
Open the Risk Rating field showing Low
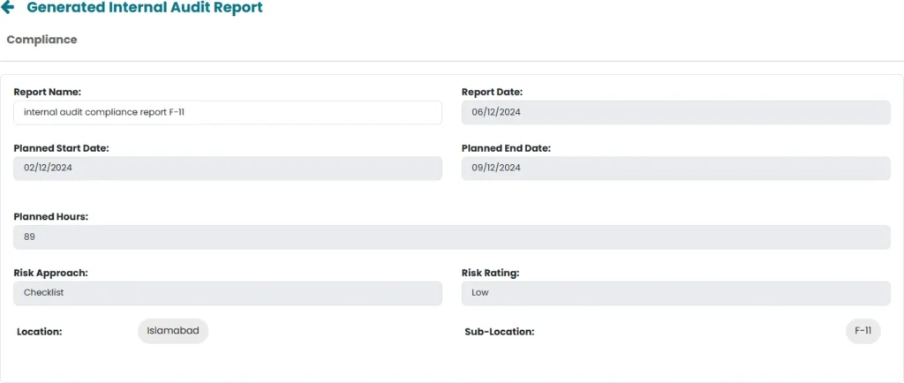pyautogui.click(x=675, y=293)
